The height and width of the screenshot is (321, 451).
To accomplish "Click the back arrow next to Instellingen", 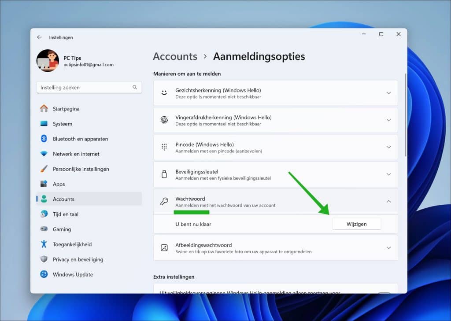I will point(39,37).
